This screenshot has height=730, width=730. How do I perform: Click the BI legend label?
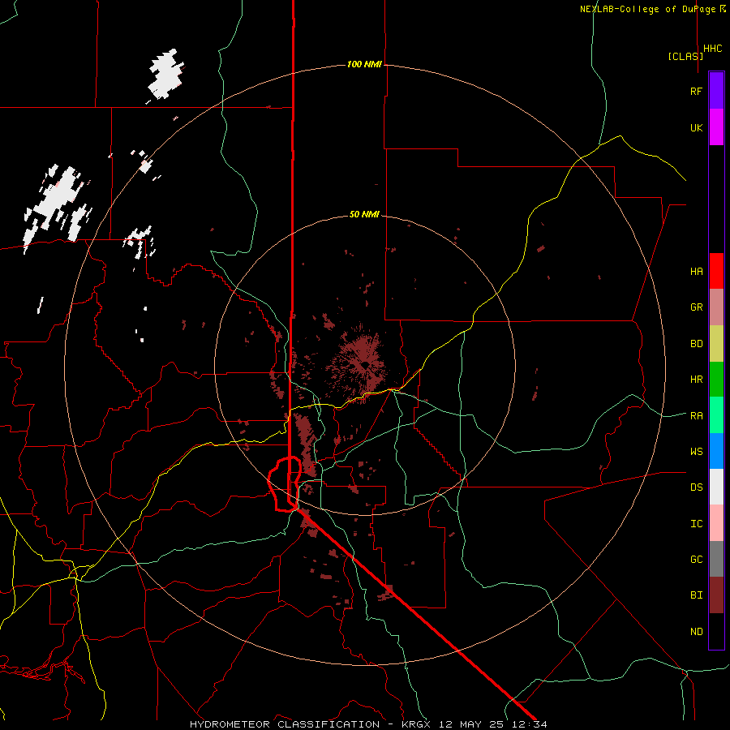[x=696, y=595]
